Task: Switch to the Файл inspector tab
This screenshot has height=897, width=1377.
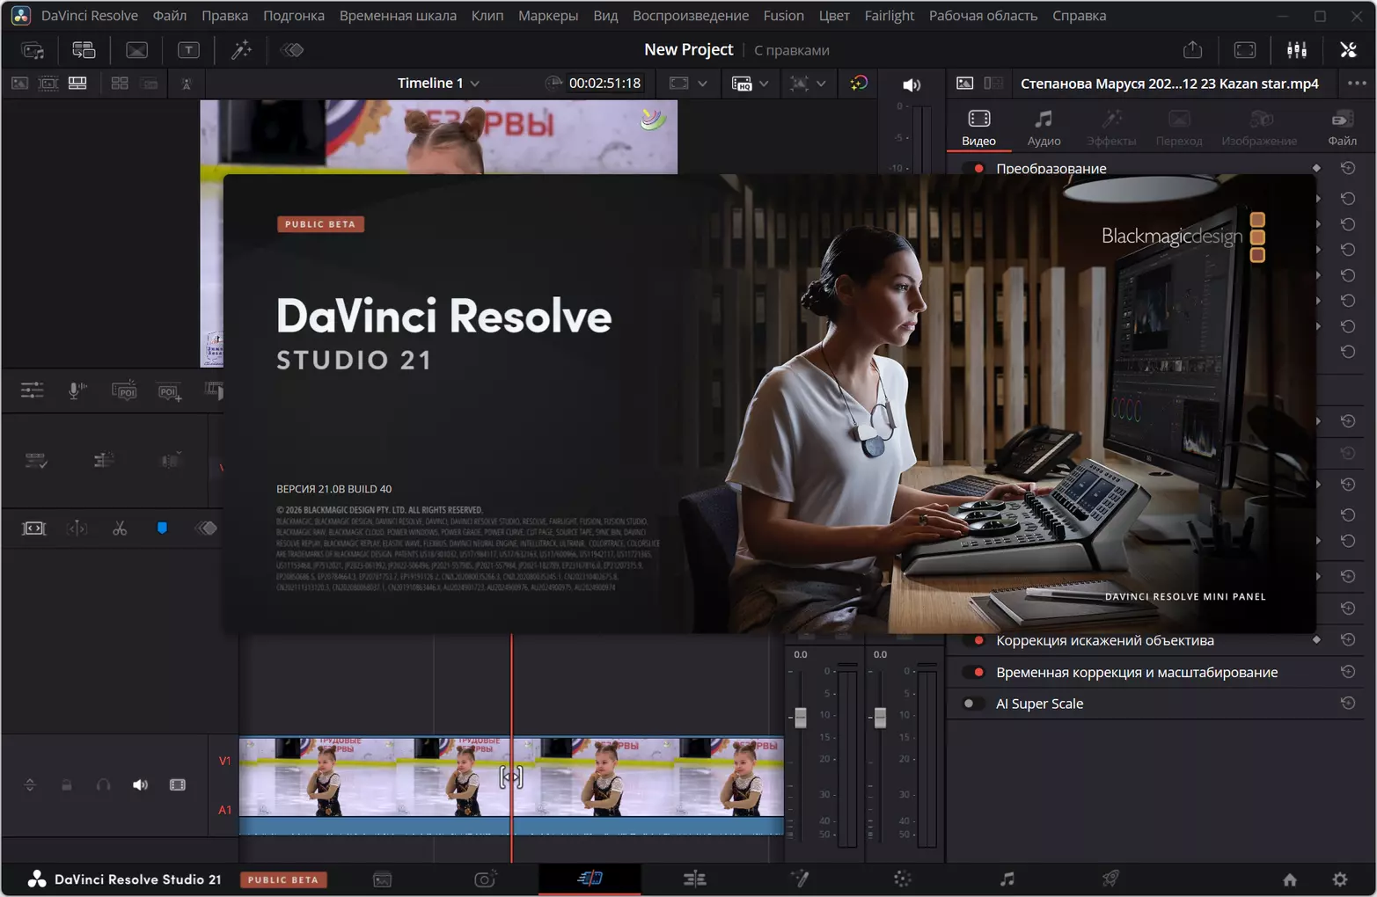Action: pyautogui.click(x=1342, y=128)
